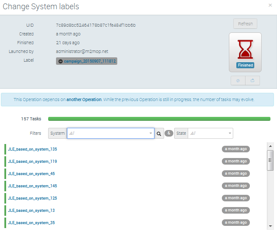Click the scroll-up arrow of task list

coord(270,146)
